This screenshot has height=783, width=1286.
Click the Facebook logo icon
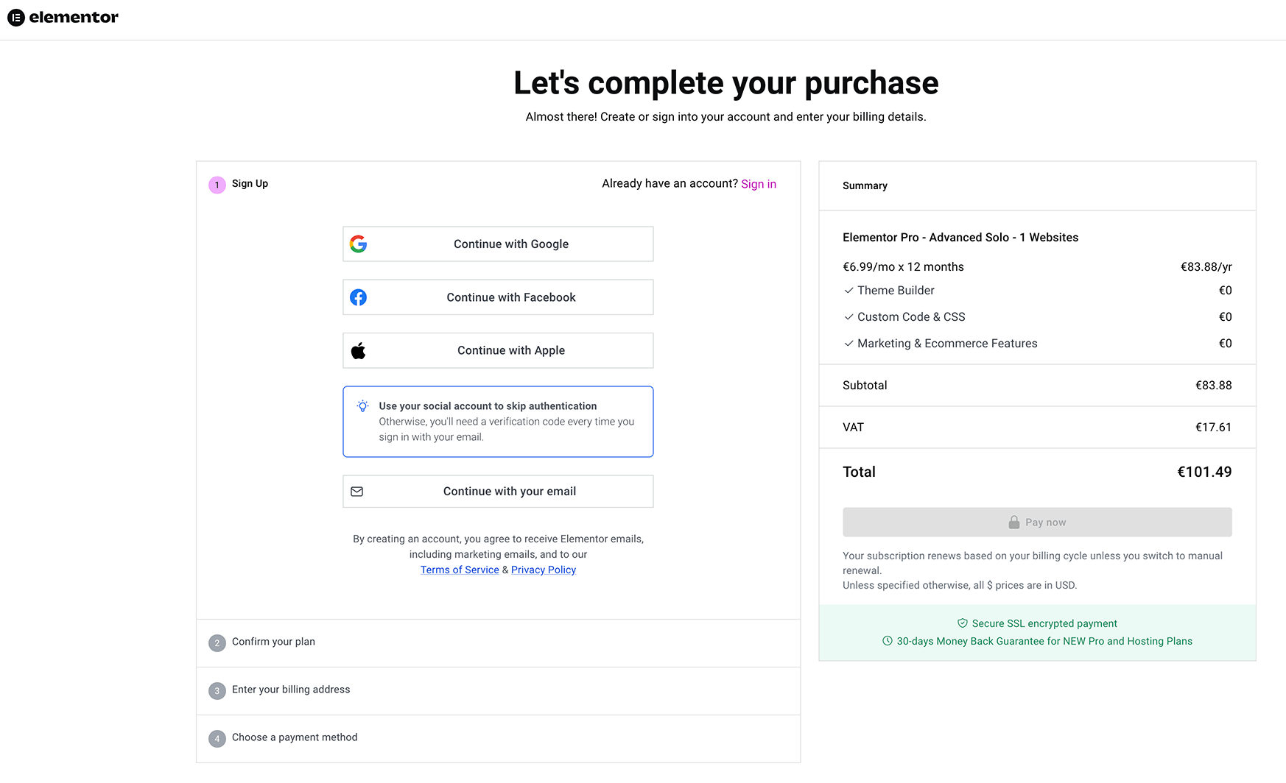(x=358, y=297)
